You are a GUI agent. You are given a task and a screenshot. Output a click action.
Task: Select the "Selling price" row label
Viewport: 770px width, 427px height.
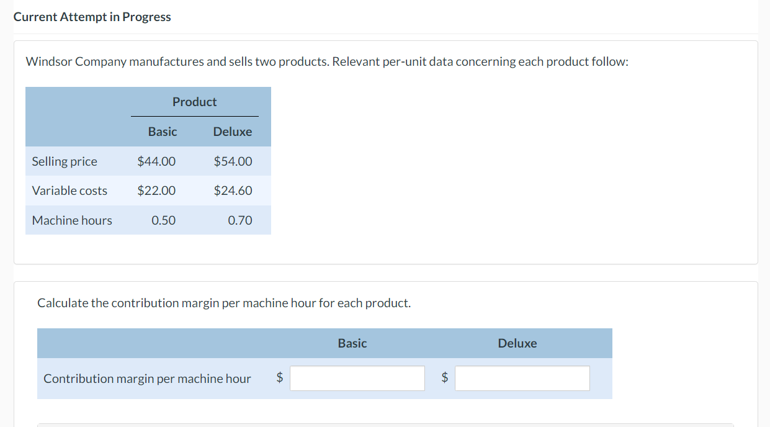[65, 161]
